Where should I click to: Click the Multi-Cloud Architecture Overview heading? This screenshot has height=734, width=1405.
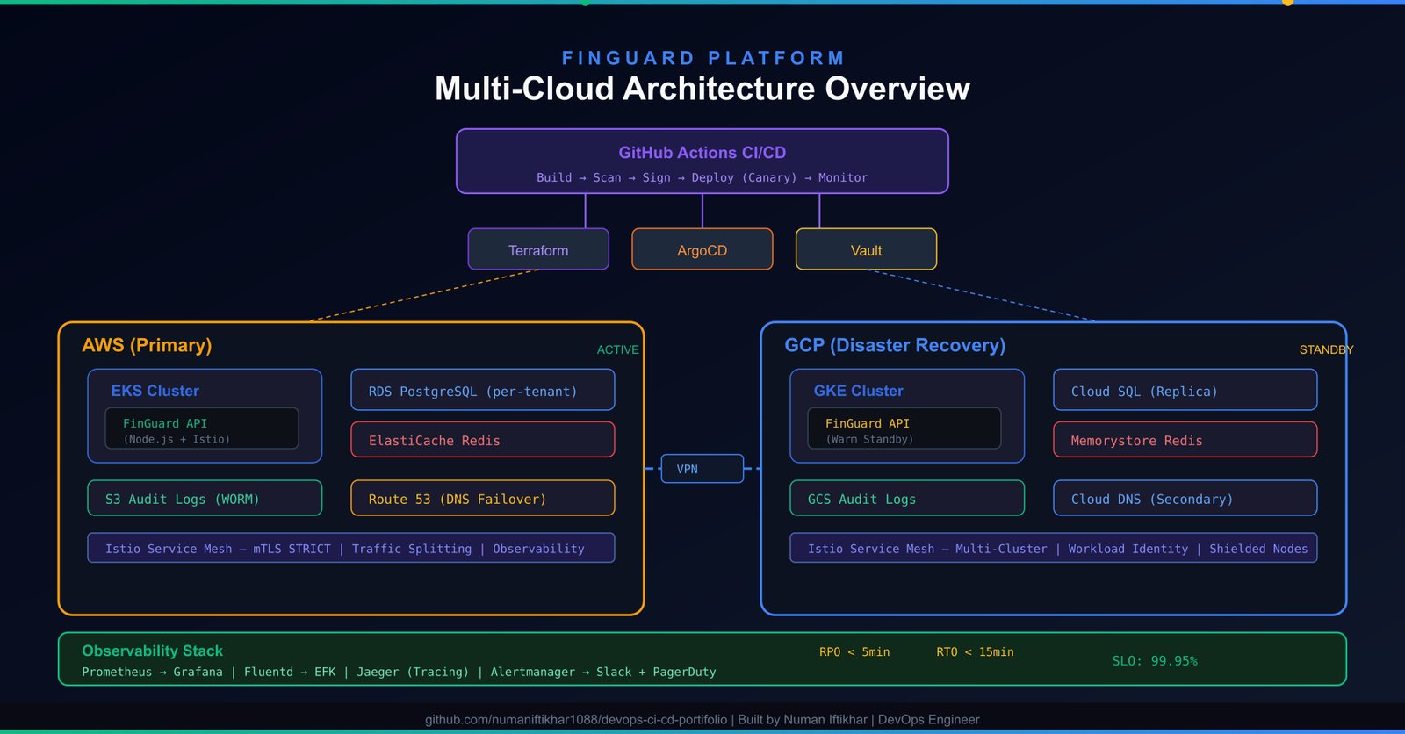point(702,89)
